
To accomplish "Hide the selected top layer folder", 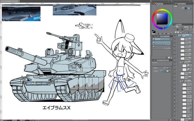I will tap(174, 36).
